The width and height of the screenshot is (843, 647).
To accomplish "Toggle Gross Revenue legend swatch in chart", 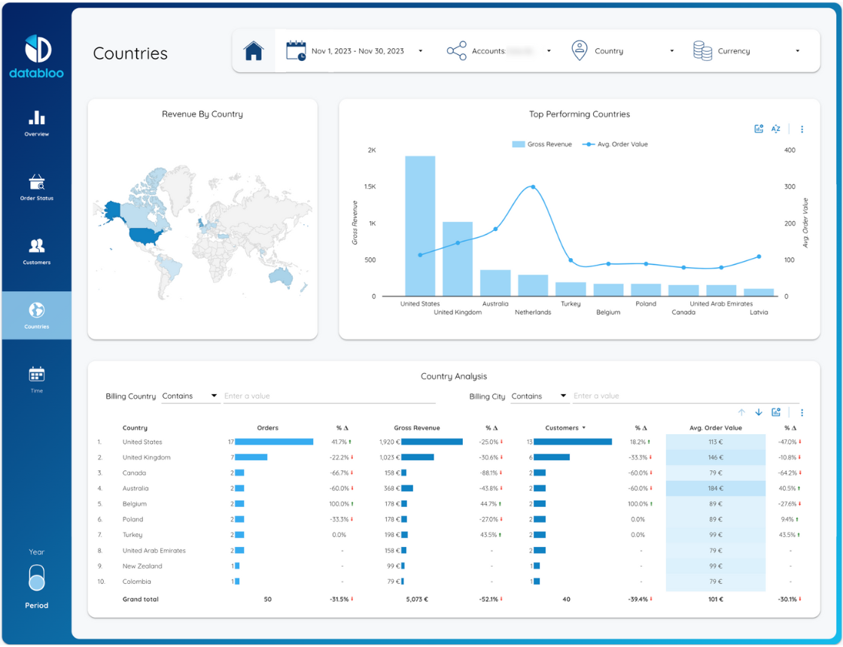I will 518,144.
